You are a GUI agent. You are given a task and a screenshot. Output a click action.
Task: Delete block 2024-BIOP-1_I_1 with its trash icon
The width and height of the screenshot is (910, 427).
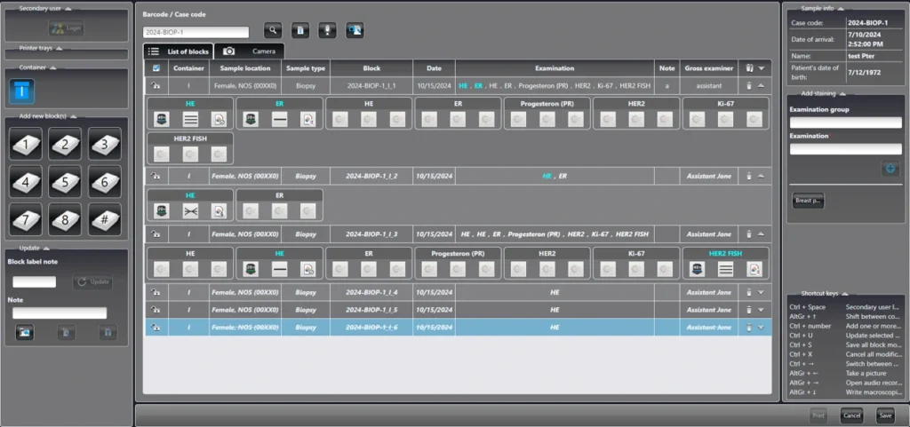pos(748,85)
